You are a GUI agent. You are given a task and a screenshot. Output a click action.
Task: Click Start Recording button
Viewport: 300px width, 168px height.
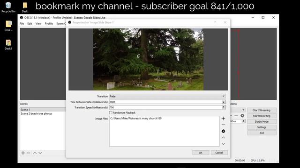(262, 116)
